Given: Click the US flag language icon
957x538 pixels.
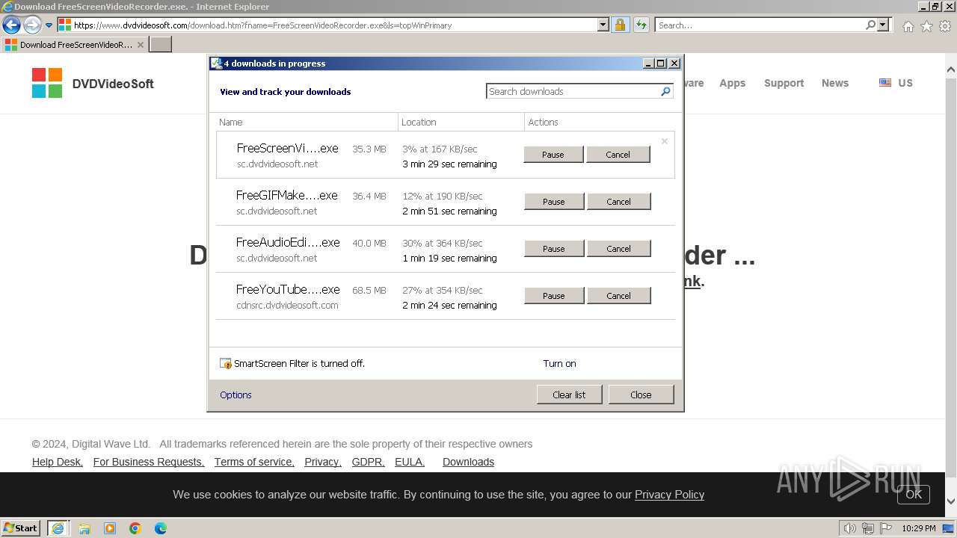Looking at the screenshot, I should tap(885, 83).
